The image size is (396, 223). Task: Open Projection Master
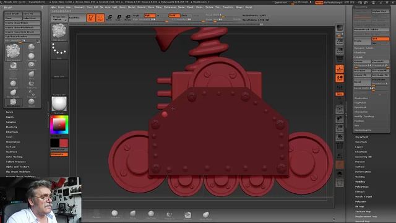[59, 18]
